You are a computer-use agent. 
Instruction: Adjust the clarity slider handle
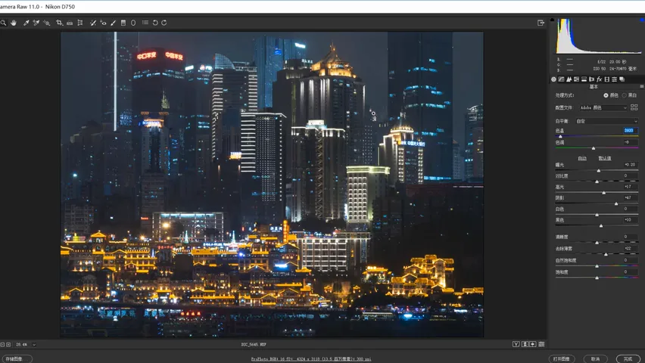point(597,243)
